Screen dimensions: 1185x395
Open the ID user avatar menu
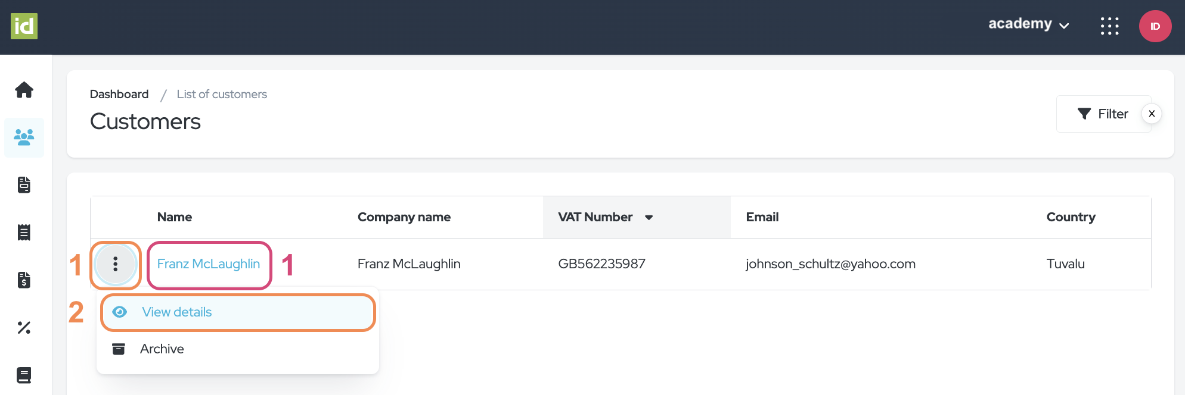(1155, 26)
